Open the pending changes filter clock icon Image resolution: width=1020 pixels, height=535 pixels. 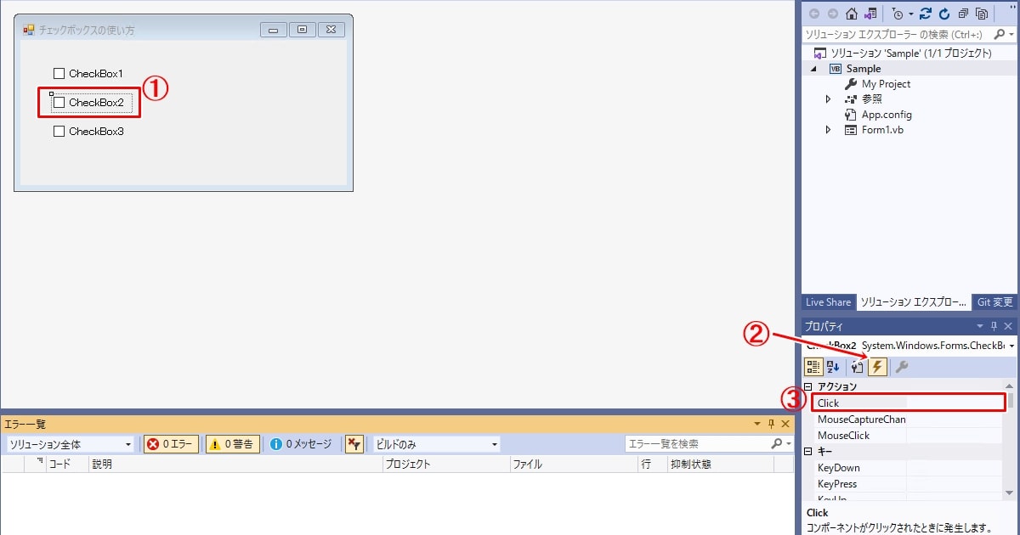coord(897,14)
